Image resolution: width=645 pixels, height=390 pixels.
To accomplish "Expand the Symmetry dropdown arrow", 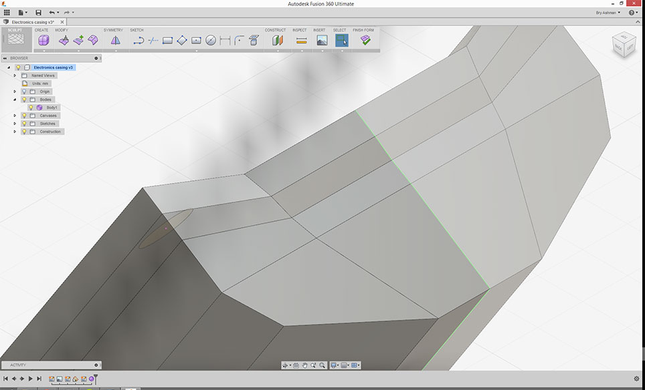I will pos(116,51).
